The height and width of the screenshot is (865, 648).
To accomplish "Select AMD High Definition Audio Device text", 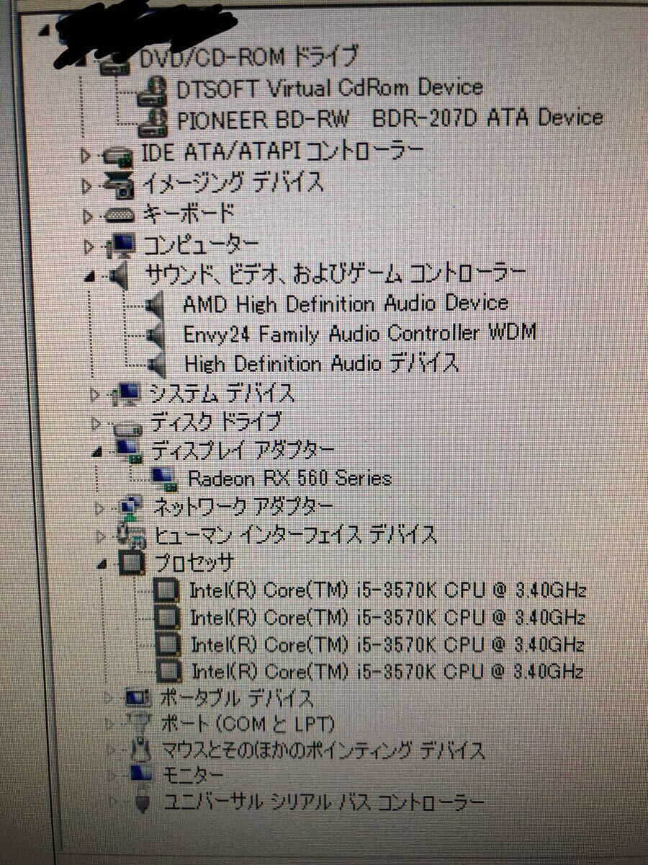I will 345,303.
